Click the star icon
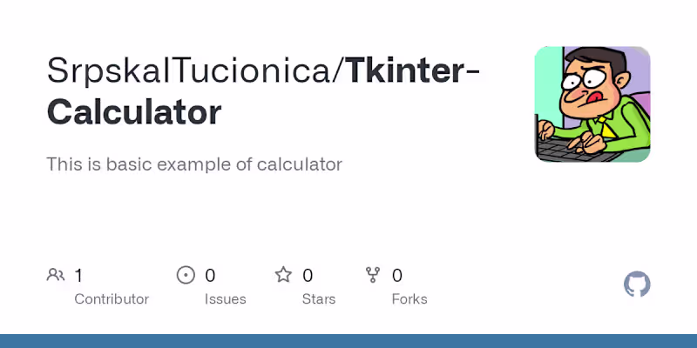The width and height of the screenshot is (697, 348). (283, 276)
